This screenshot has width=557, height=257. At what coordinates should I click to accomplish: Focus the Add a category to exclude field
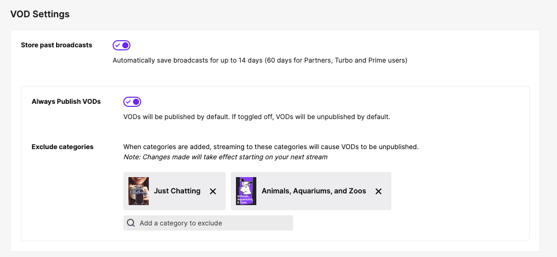[x=208, y=223]
